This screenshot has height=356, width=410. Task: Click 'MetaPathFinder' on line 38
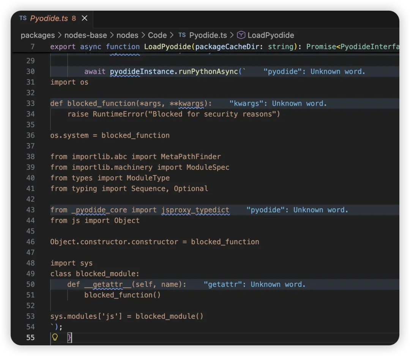point(191,157)
